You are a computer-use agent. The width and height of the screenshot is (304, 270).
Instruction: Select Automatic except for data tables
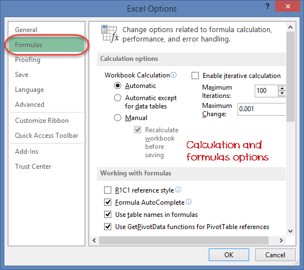point(117,98)
